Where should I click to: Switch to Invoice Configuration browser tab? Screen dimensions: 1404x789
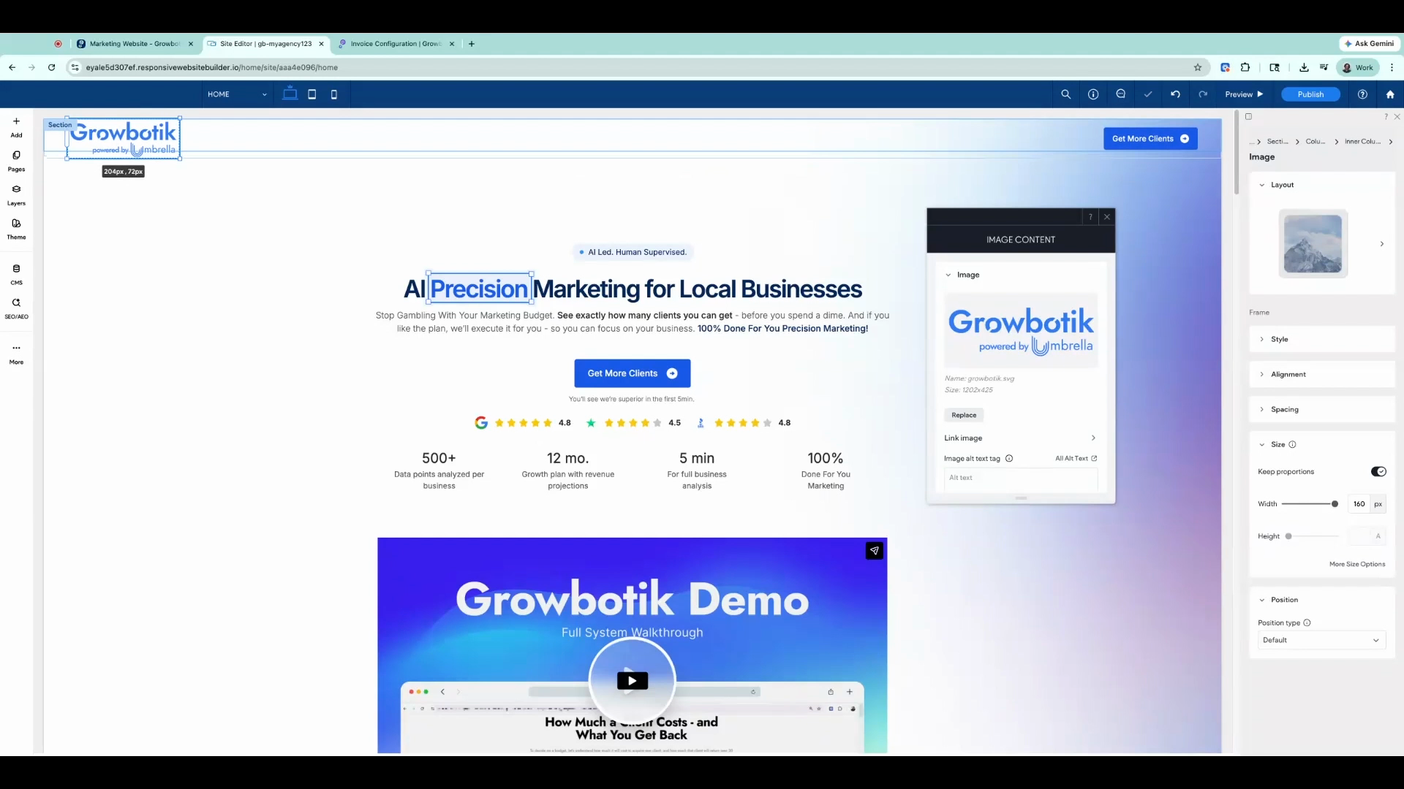396,44
